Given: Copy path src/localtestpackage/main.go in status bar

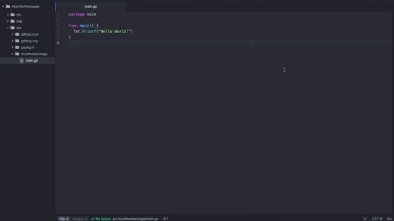Looking at the screenshot, I should tap(135, 219).
